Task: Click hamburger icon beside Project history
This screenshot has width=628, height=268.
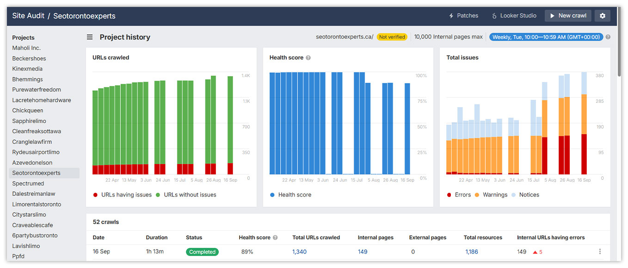Action: point(90,37)
